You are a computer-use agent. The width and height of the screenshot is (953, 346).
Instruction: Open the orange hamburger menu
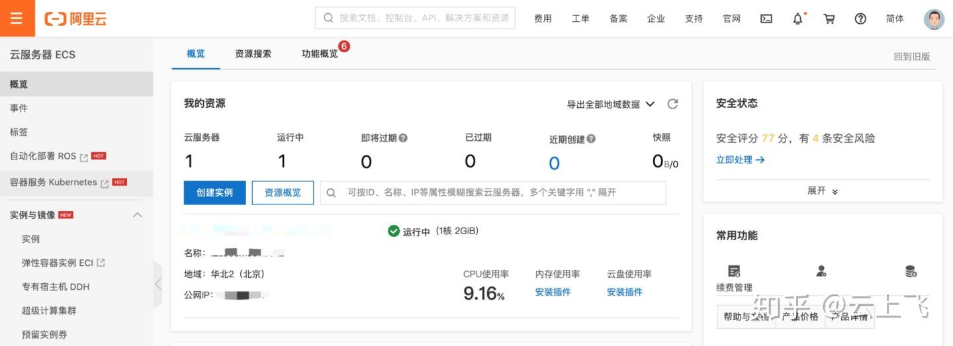click(x=17, y=19)
